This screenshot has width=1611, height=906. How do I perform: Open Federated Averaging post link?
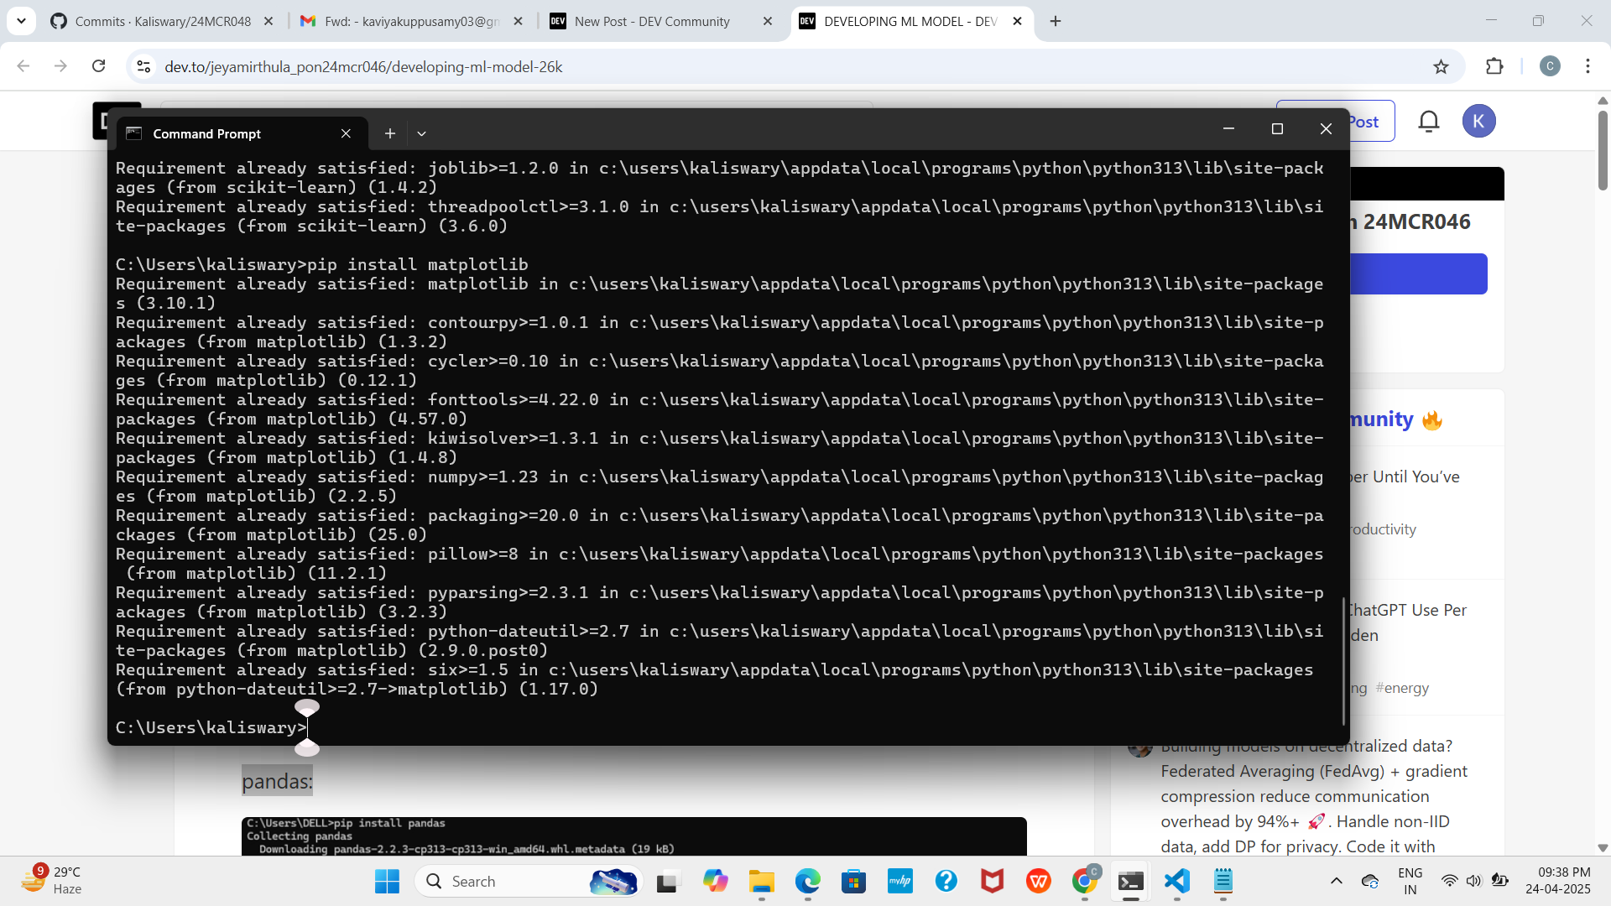coord(1314,796)
